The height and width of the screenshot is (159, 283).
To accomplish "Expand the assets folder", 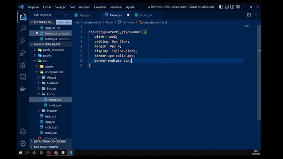I will point(50,66).
